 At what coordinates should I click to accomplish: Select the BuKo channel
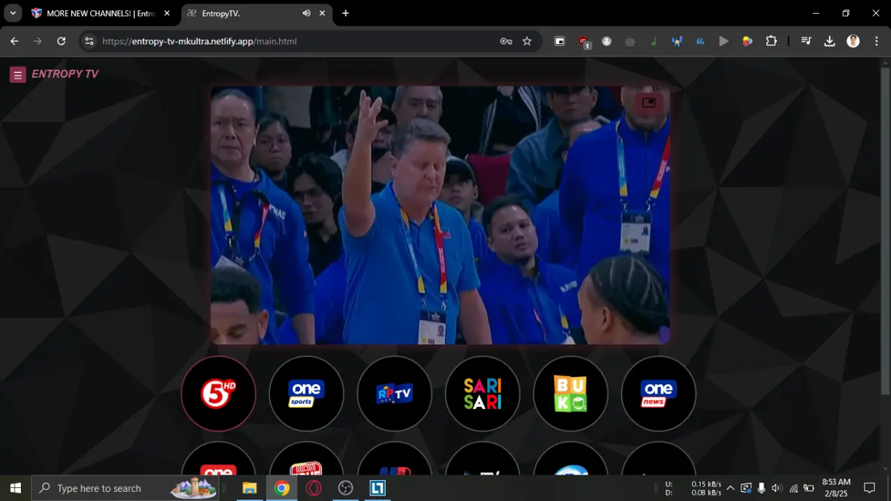[x=571, y=394]
